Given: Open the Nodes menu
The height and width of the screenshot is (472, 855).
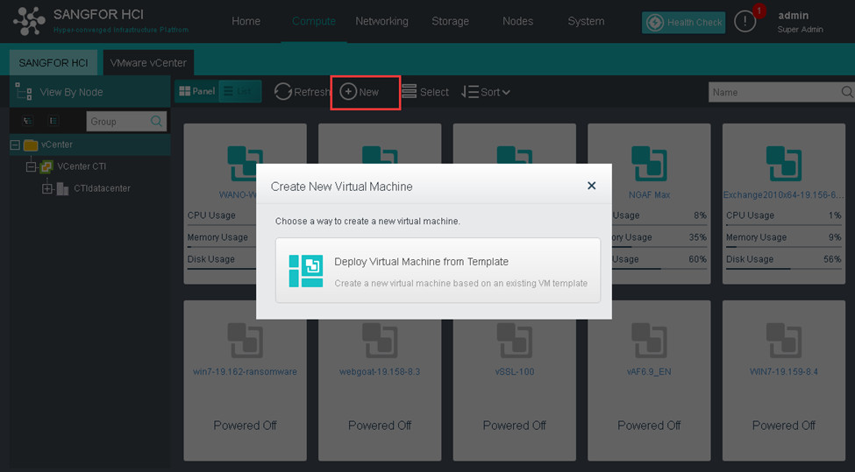Looking at the screenshot, I should pyautogui.click(x=517, y=21).
